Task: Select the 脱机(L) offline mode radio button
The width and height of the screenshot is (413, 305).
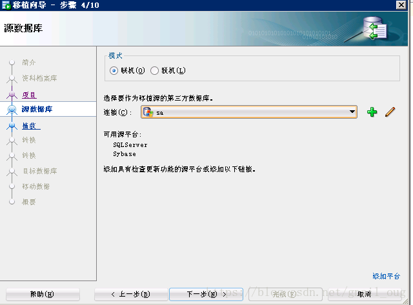Action: (x=154, y=70)
